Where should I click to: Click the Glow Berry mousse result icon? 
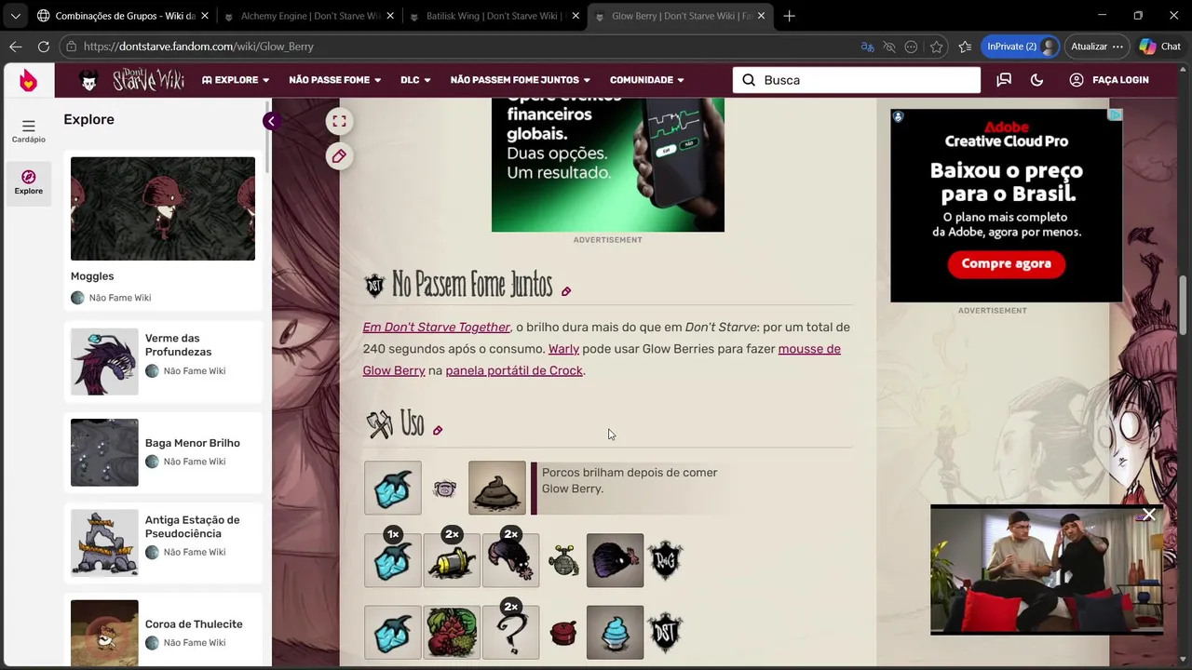tap(615, 632)
